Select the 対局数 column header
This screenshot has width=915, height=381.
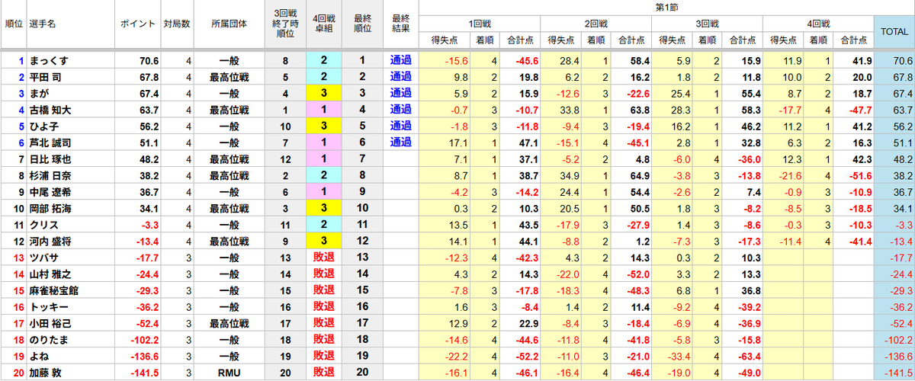177,24
